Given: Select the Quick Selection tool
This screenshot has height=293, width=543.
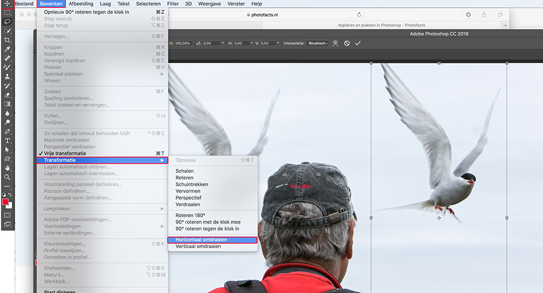Looking at the screenshot, I should 7,31.
